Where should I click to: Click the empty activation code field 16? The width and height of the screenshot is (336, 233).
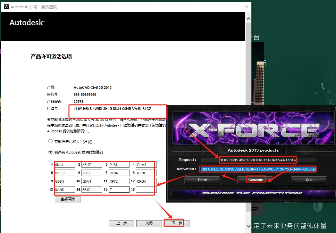(146, 189)
